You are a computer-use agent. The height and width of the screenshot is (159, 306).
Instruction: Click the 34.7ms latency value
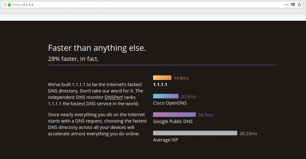click(x=206, y=115)
